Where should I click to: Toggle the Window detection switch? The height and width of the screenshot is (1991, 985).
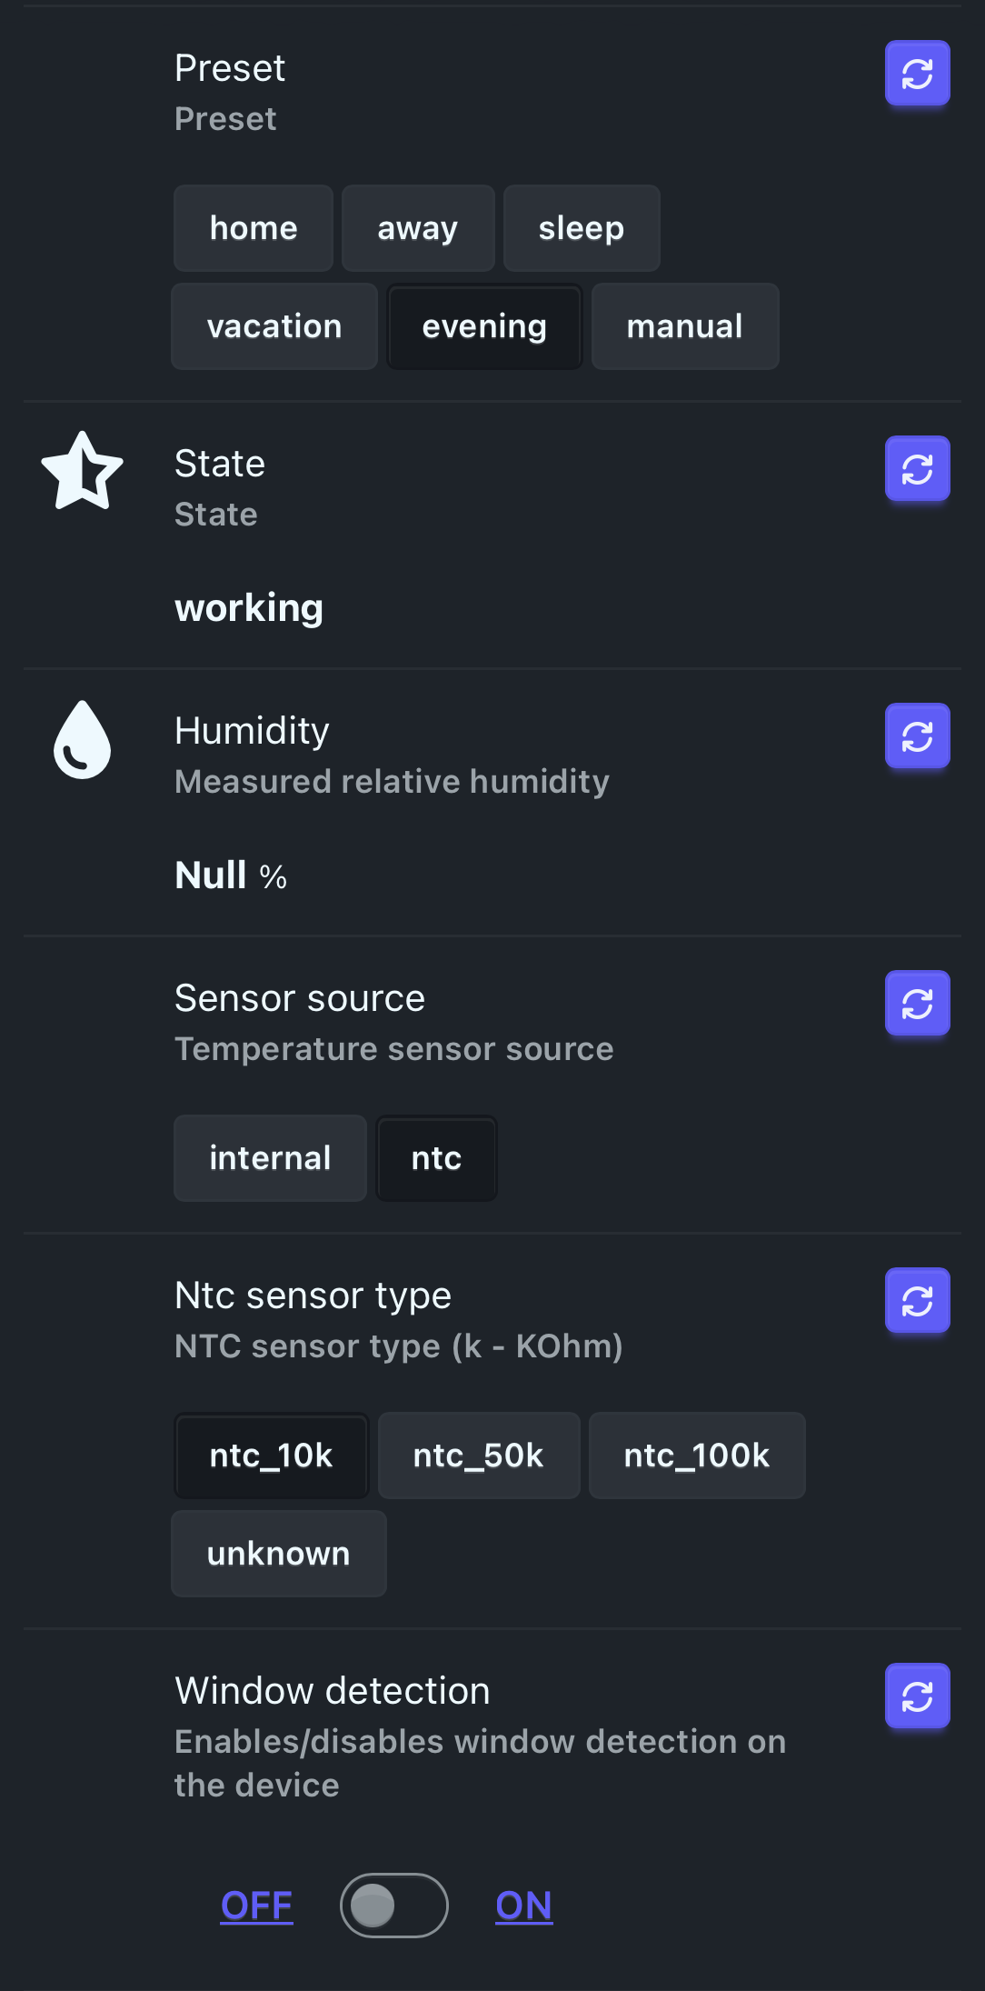click(x=393, y=1906)
